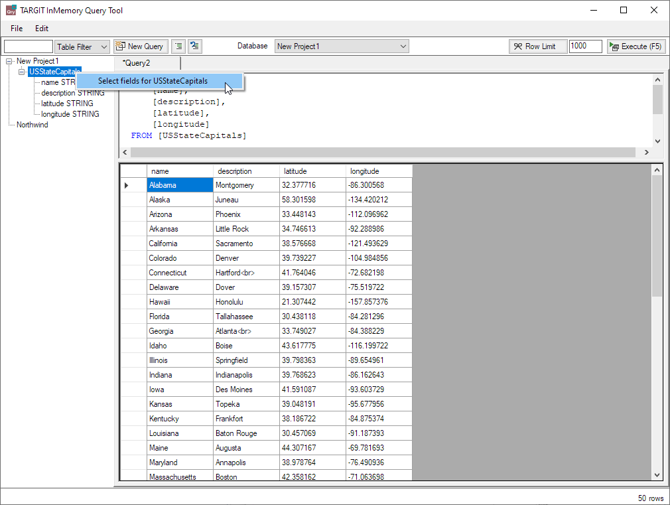Click the Row Limit value field
This screenshot has width=670, height=505.
[x=585, y=46]
